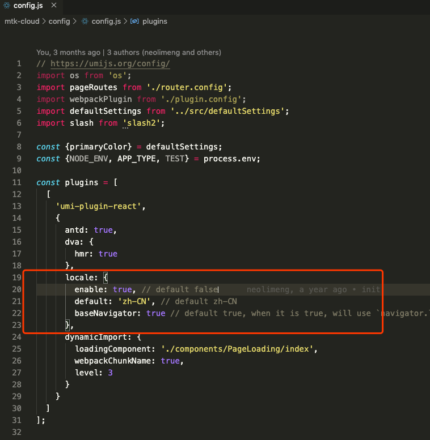Click the git blame annotation by neolimeng

[x=313, y=289]
